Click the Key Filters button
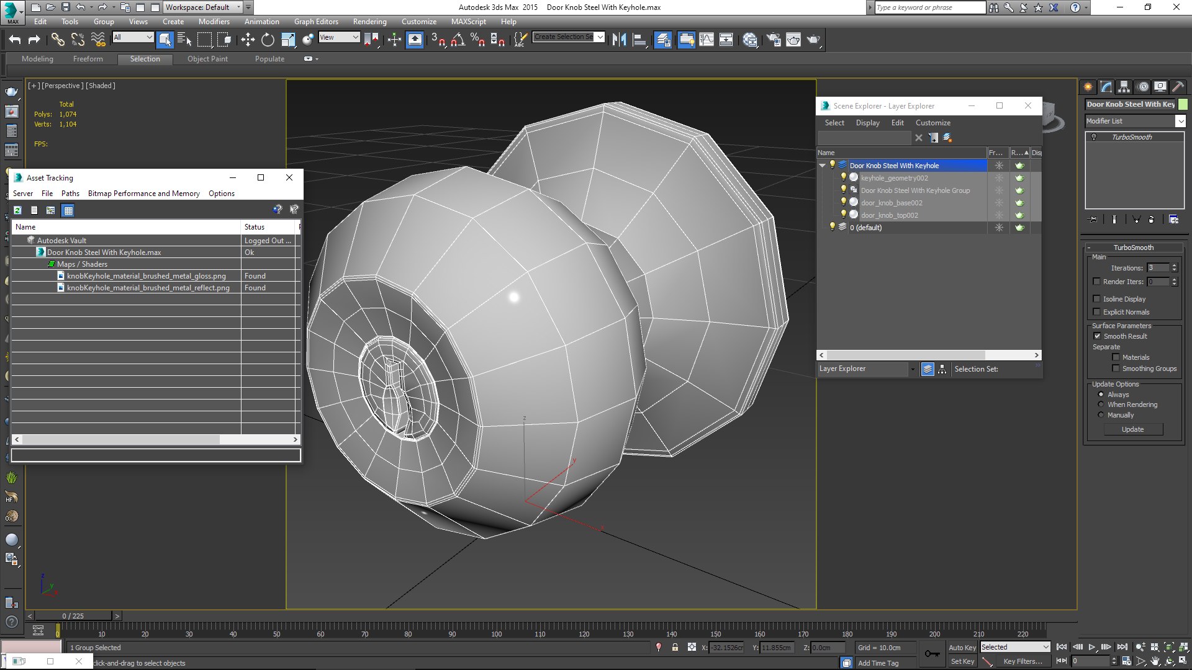Image resolution: width=1192 pixels, height=670 pixels. [1023, 661]
